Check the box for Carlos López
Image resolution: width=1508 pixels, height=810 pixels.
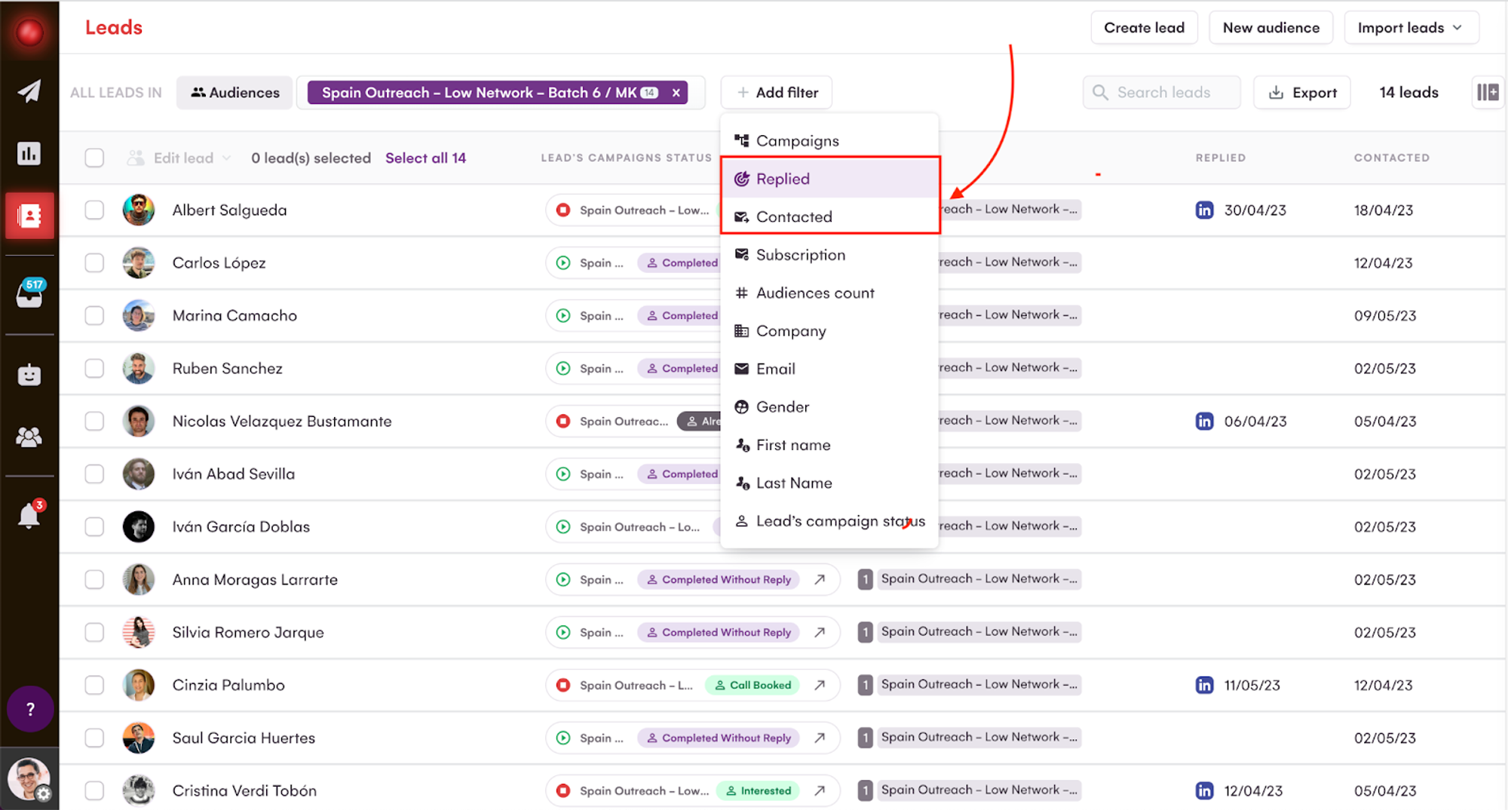coord(94,262)
